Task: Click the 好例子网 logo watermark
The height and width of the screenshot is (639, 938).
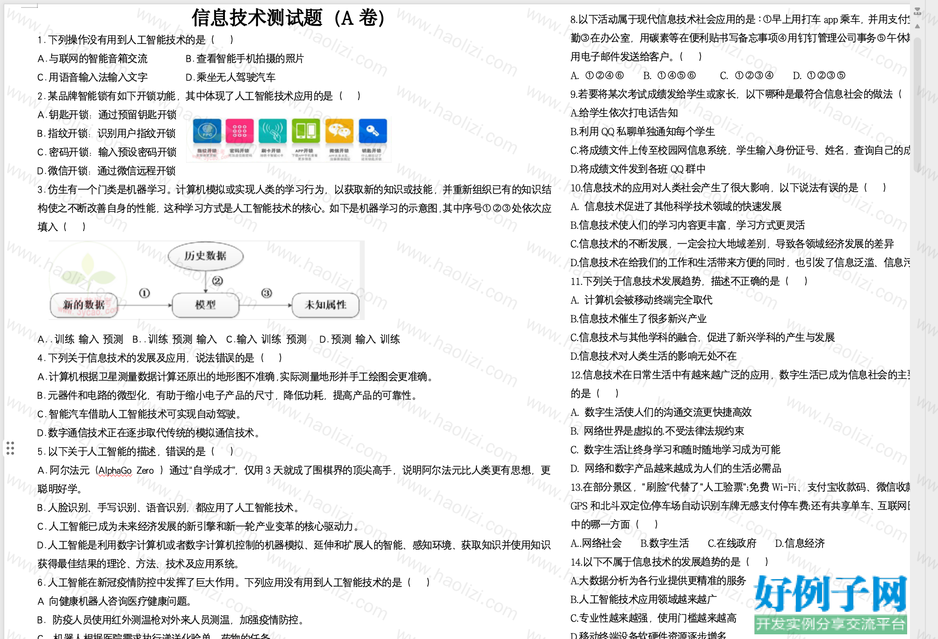Action: 830,604
